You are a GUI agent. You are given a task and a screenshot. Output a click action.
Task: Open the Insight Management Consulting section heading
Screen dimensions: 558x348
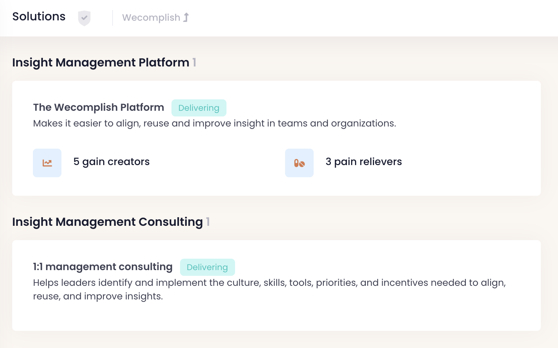108,222
